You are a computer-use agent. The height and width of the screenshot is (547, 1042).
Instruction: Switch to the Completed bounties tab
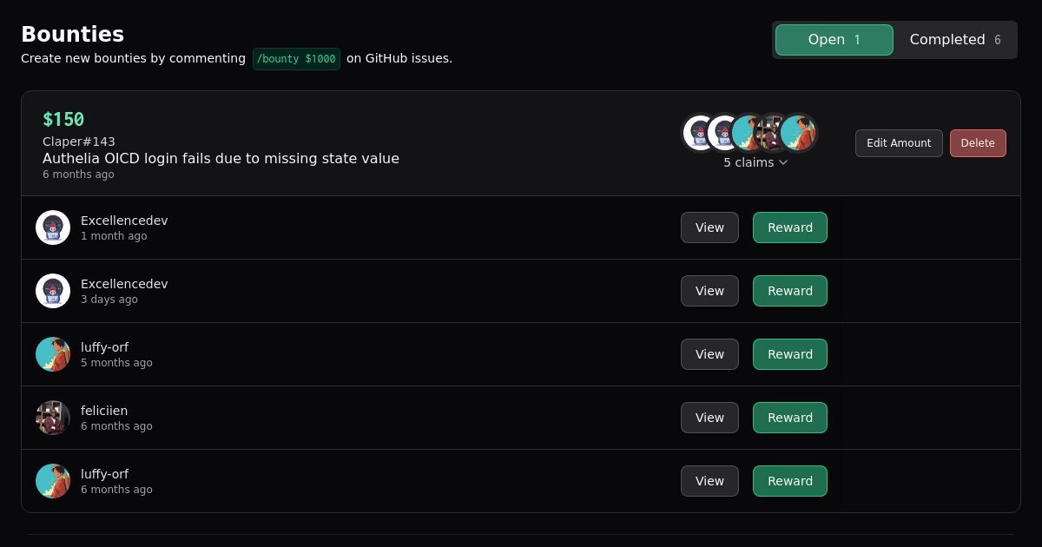954,40
